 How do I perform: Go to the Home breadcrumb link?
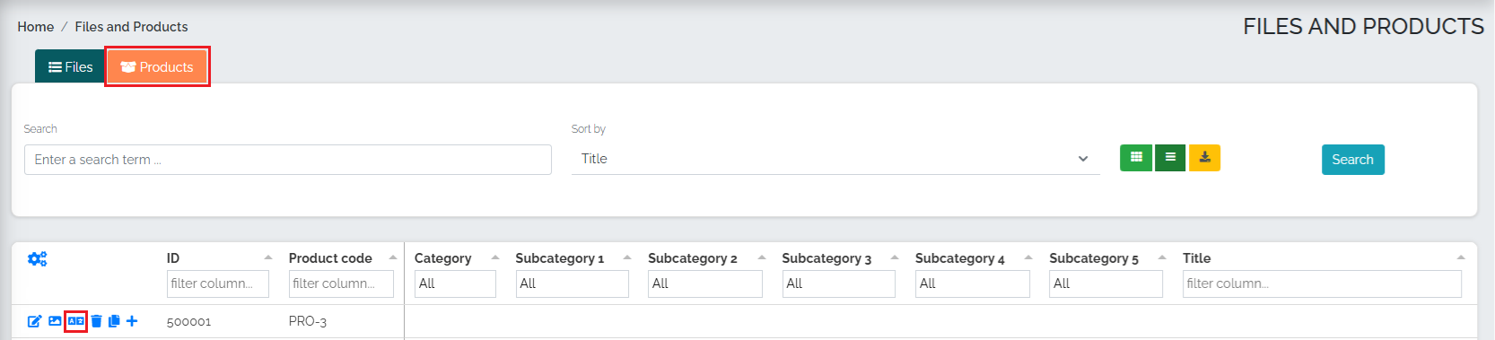coord(36,27)
